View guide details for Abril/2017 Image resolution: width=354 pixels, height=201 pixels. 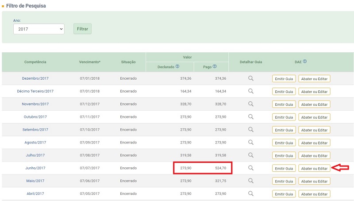250,193
